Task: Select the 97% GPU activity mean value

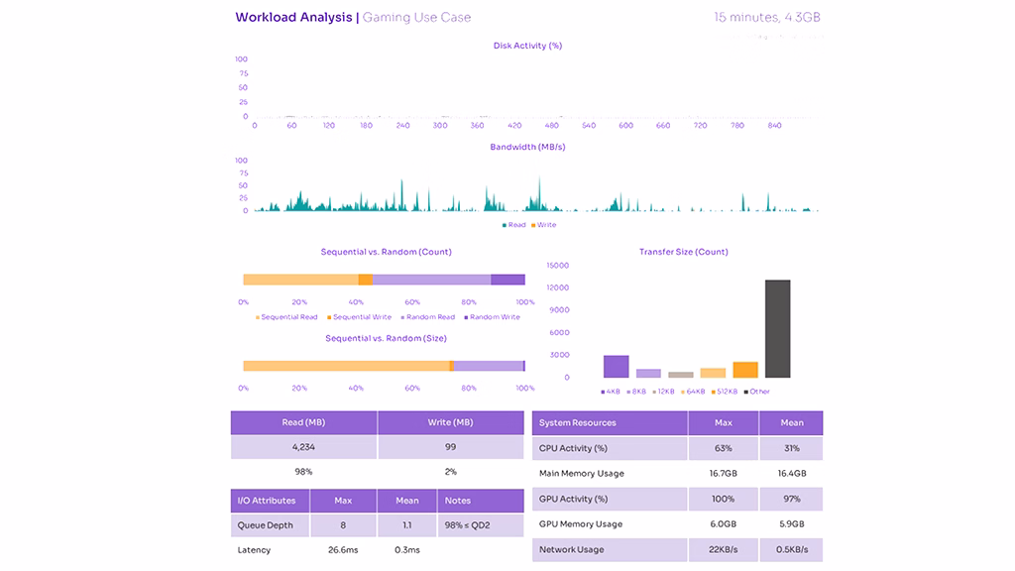Action: coord(792,500)
